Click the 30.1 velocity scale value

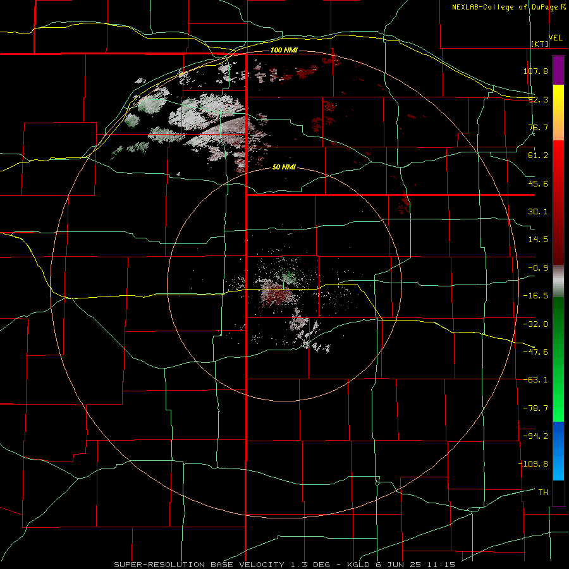tap(538, 212)
